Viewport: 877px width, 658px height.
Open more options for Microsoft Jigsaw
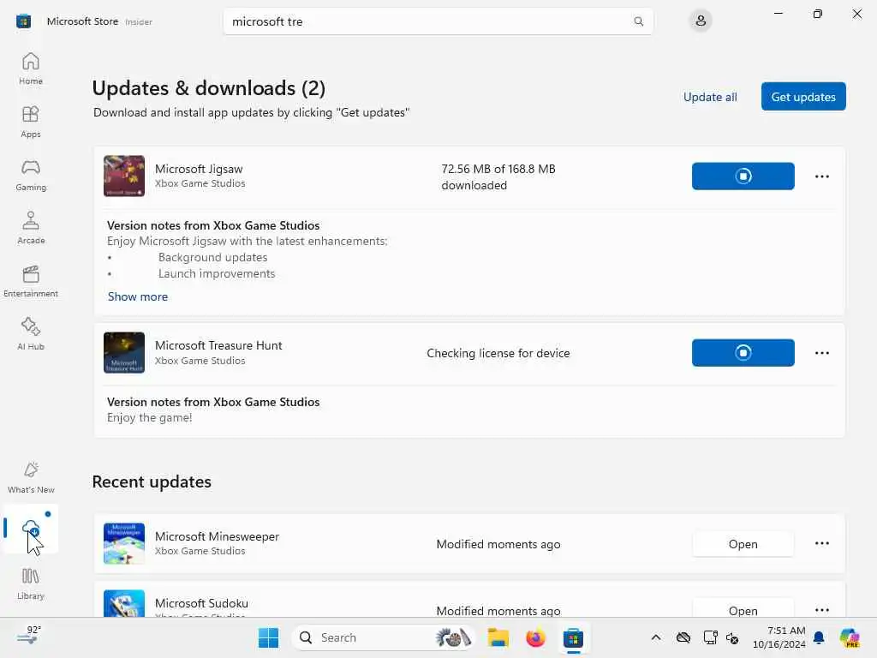(x=821, y=176)
